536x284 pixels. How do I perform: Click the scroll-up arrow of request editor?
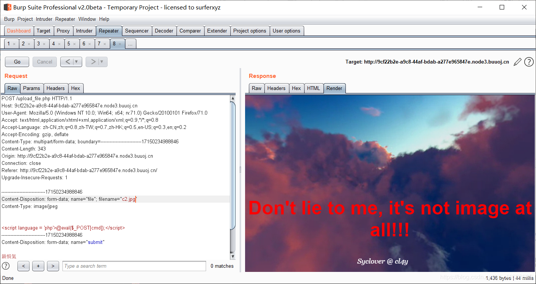233,98
